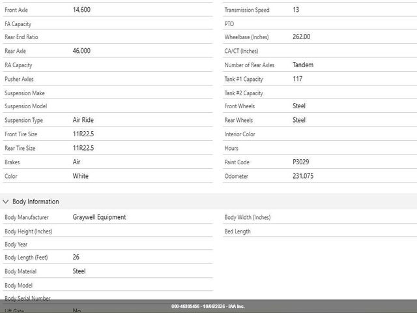Image resolution: width=417 pixels, height=313 pixels.
Task: Click the Rear End Ratio label
Action: 22,37
